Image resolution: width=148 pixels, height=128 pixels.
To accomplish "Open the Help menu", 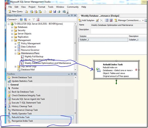I will pos(83,7).
